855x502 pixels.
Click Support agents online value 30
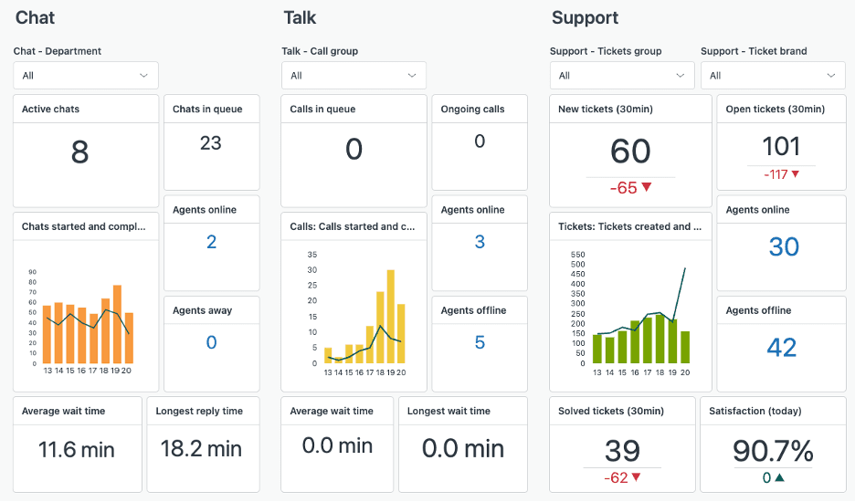[783, 246]
